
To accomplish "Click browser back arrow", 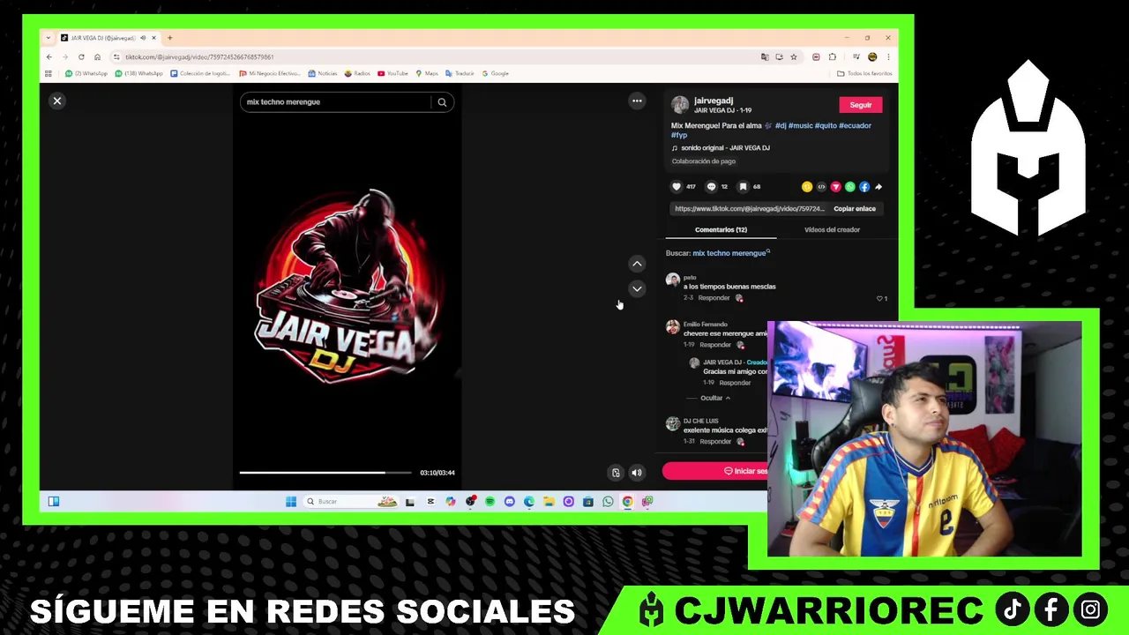I will click(x=49, y=57).
